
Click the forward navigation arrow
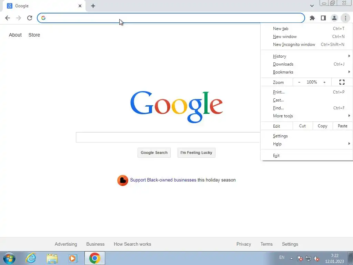[19, 18]
